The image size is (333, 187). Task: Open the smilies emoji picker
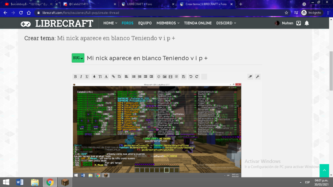coord(158,77)
